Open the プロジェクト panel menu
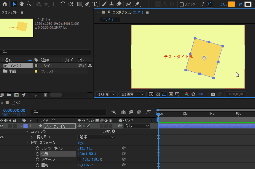This screenshot has height=169, width=255. (22, 12)
